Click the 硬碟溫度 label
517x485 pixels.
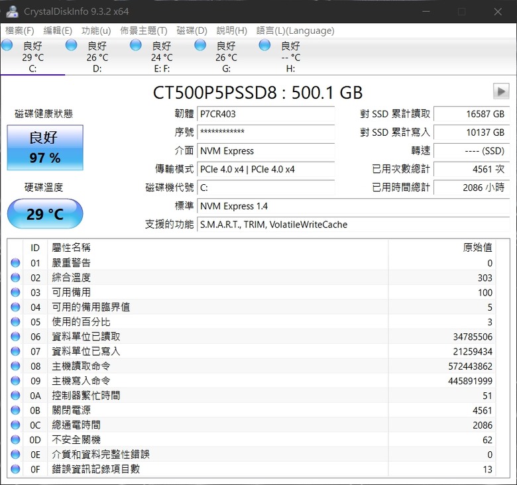point(44,188)
